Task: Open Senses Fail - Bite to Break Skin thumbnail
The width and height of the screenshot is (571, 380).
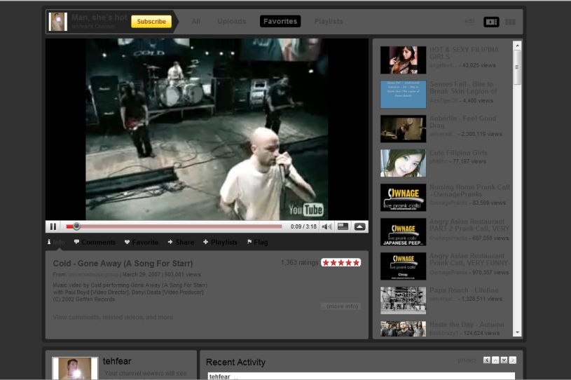Action: [403, 95]
